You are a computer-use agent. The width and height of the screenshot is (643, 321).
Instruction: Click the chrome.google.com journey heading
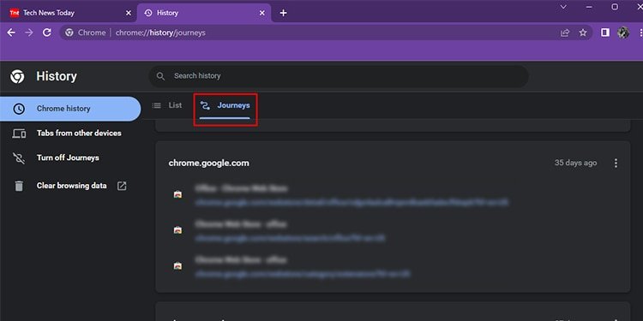coord(208,163)
